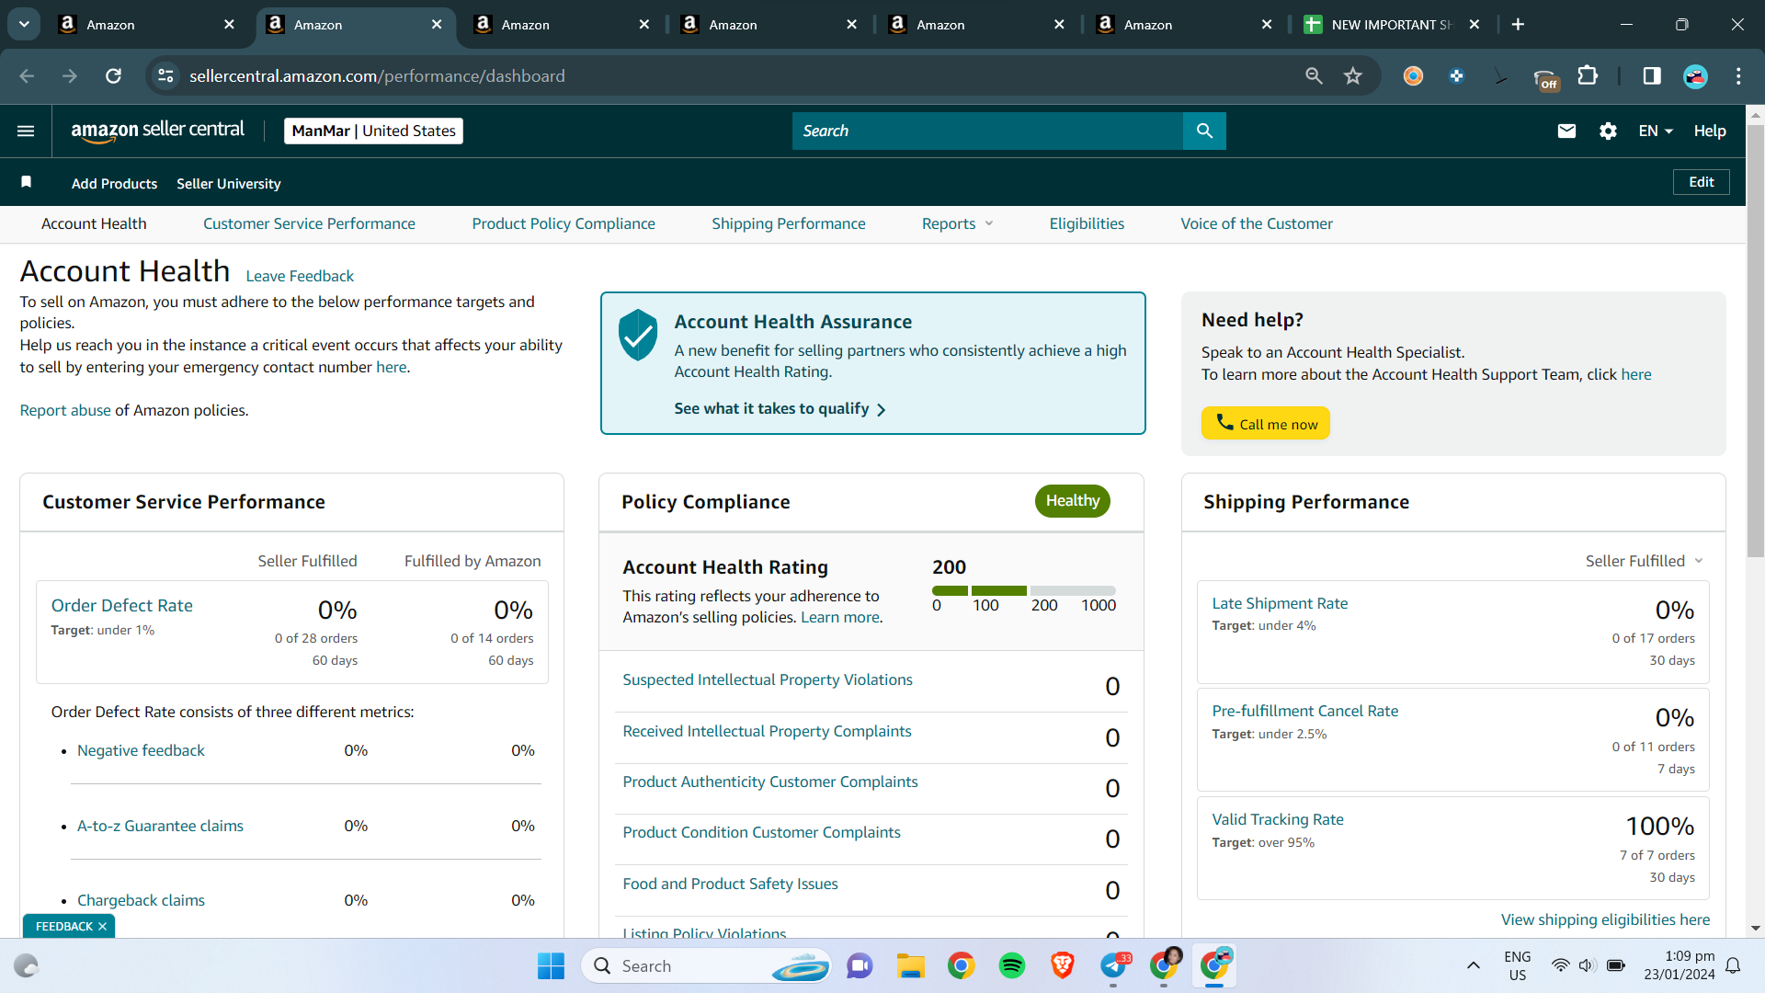Viewport: 1765px width, 993px height.
Task: Toggle the browser side panel icon
Action: (1652, 76)
